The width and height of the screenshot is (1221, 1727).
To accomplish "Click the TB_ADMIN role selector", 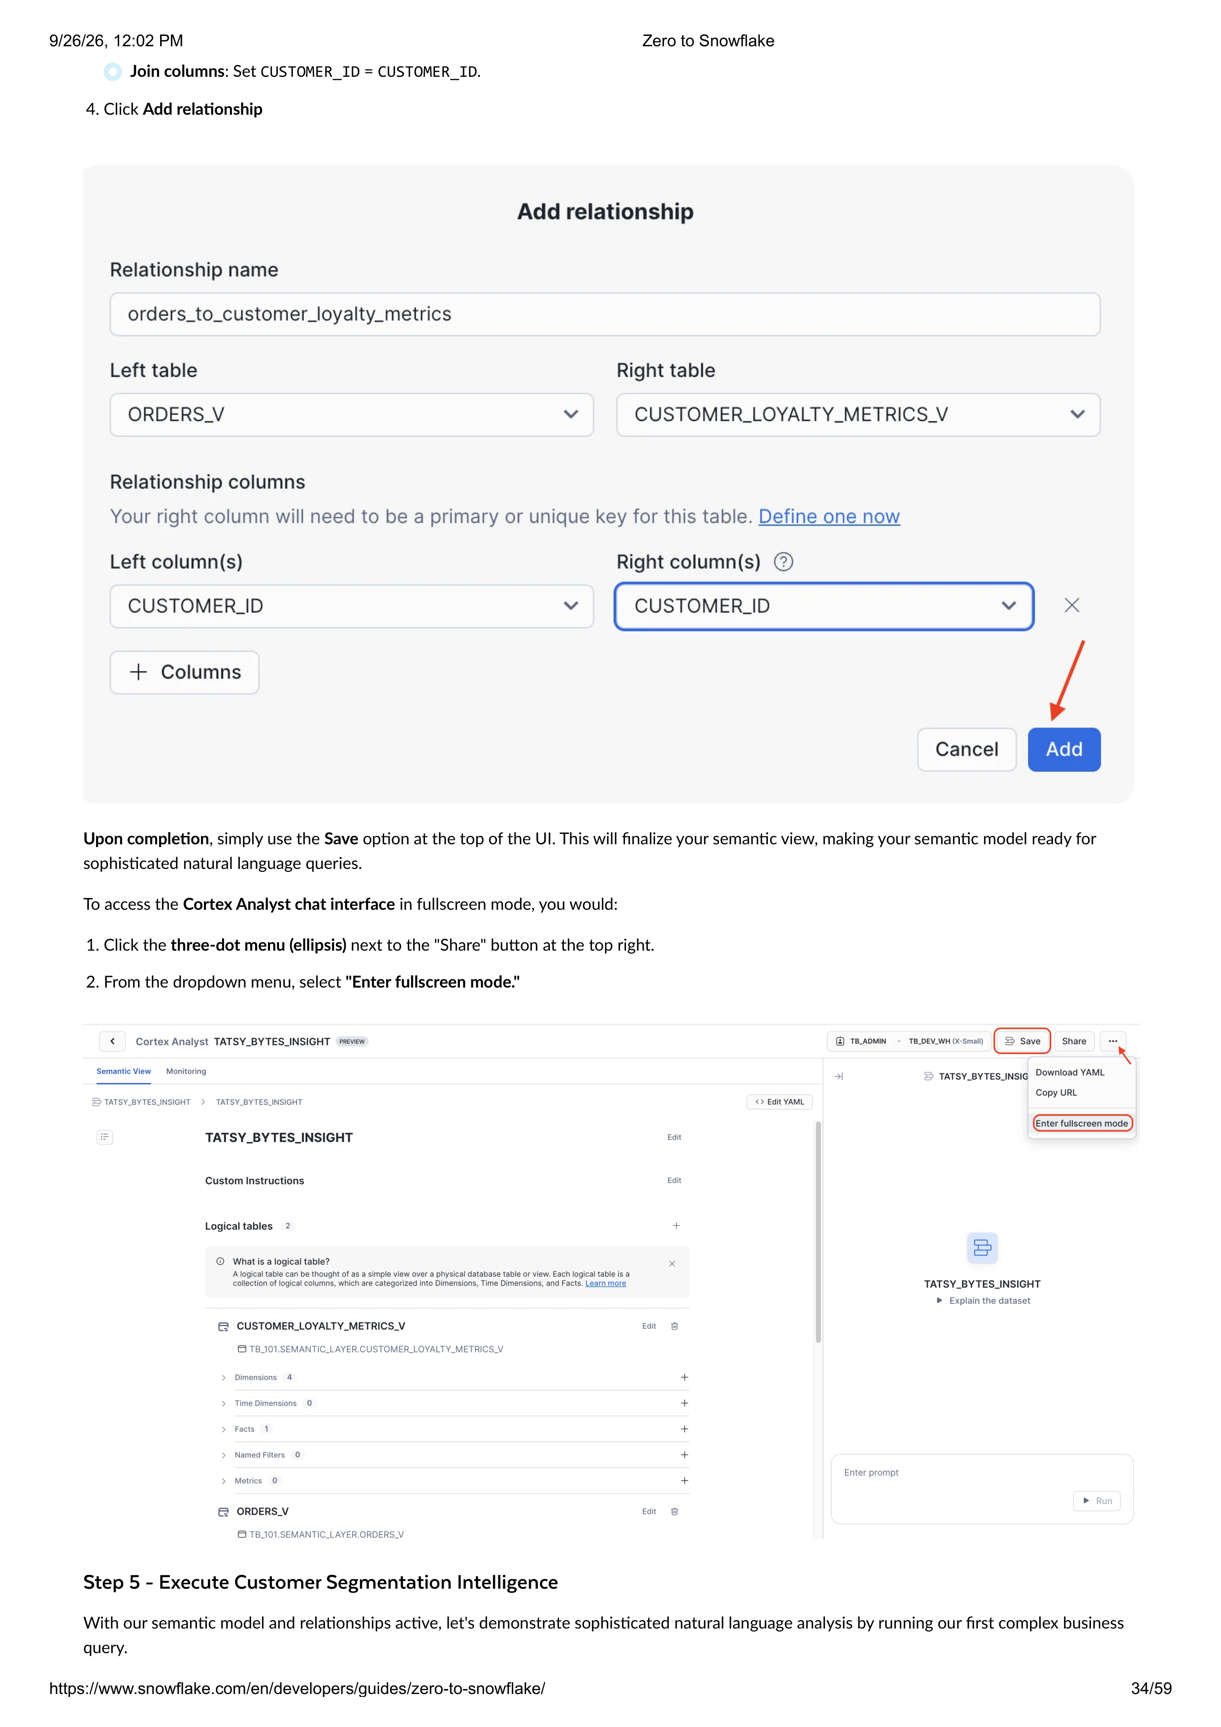I will [860, 1041].
